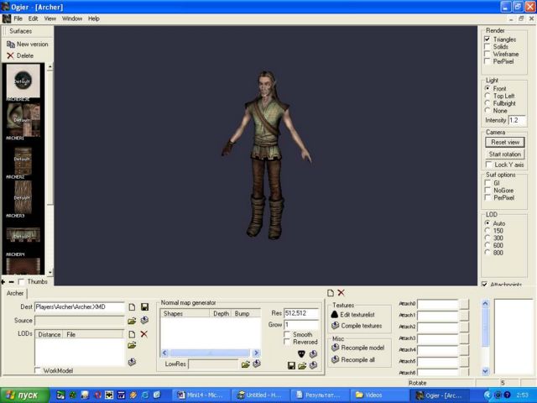Viewport: 537px width, 403px height.
Task: Click the Attach0 browse button
Action: 464,304
